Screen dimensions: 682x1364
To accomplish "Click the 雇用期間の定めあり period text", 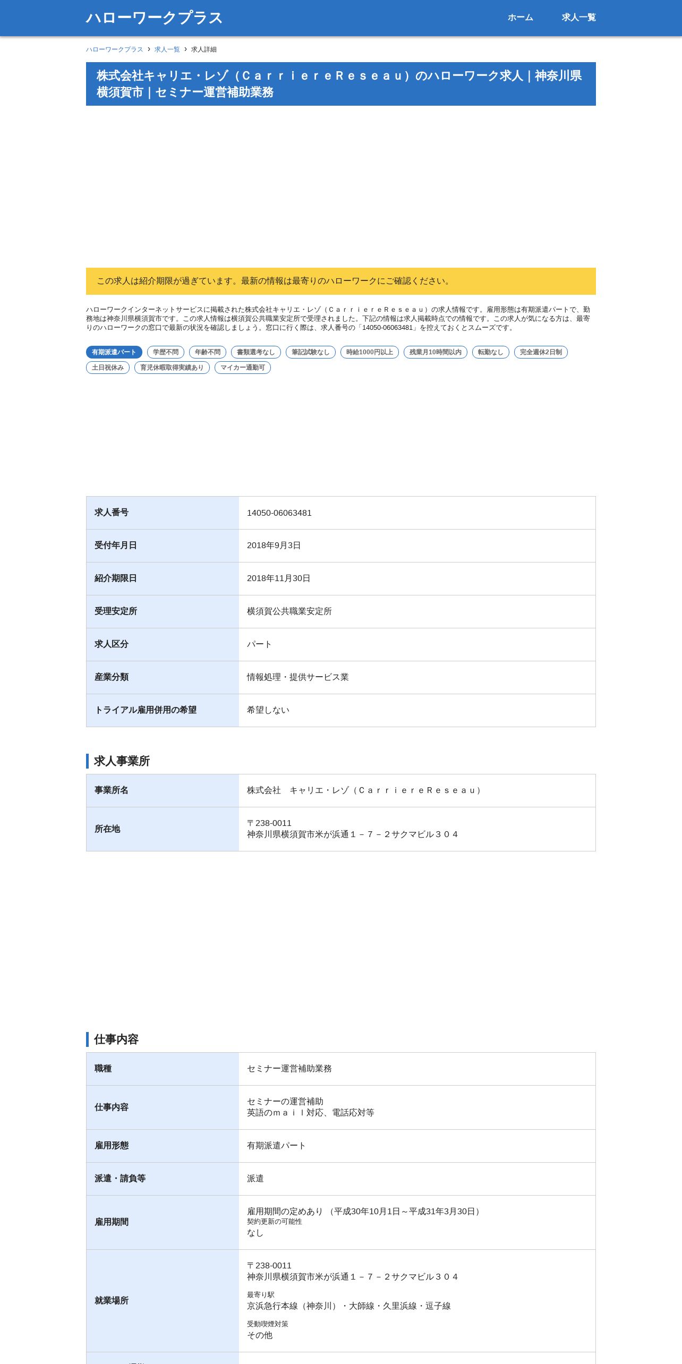I will point(365,1212).
